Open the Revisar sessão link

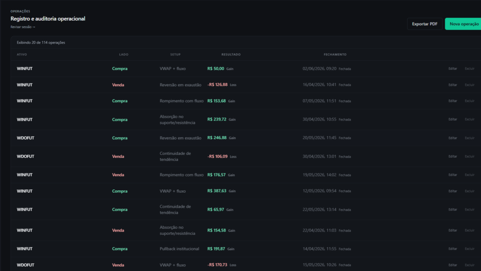pyautogui.click(x=23, y=27)
